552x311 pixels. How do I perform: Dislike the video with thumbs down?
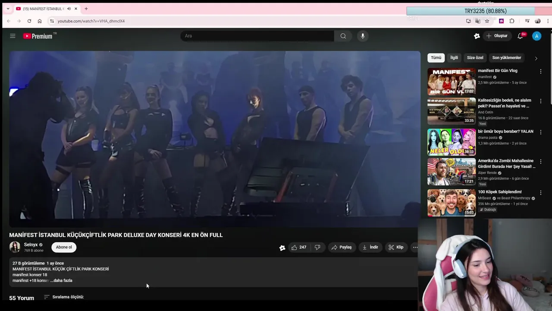click(x=317, y=247)
